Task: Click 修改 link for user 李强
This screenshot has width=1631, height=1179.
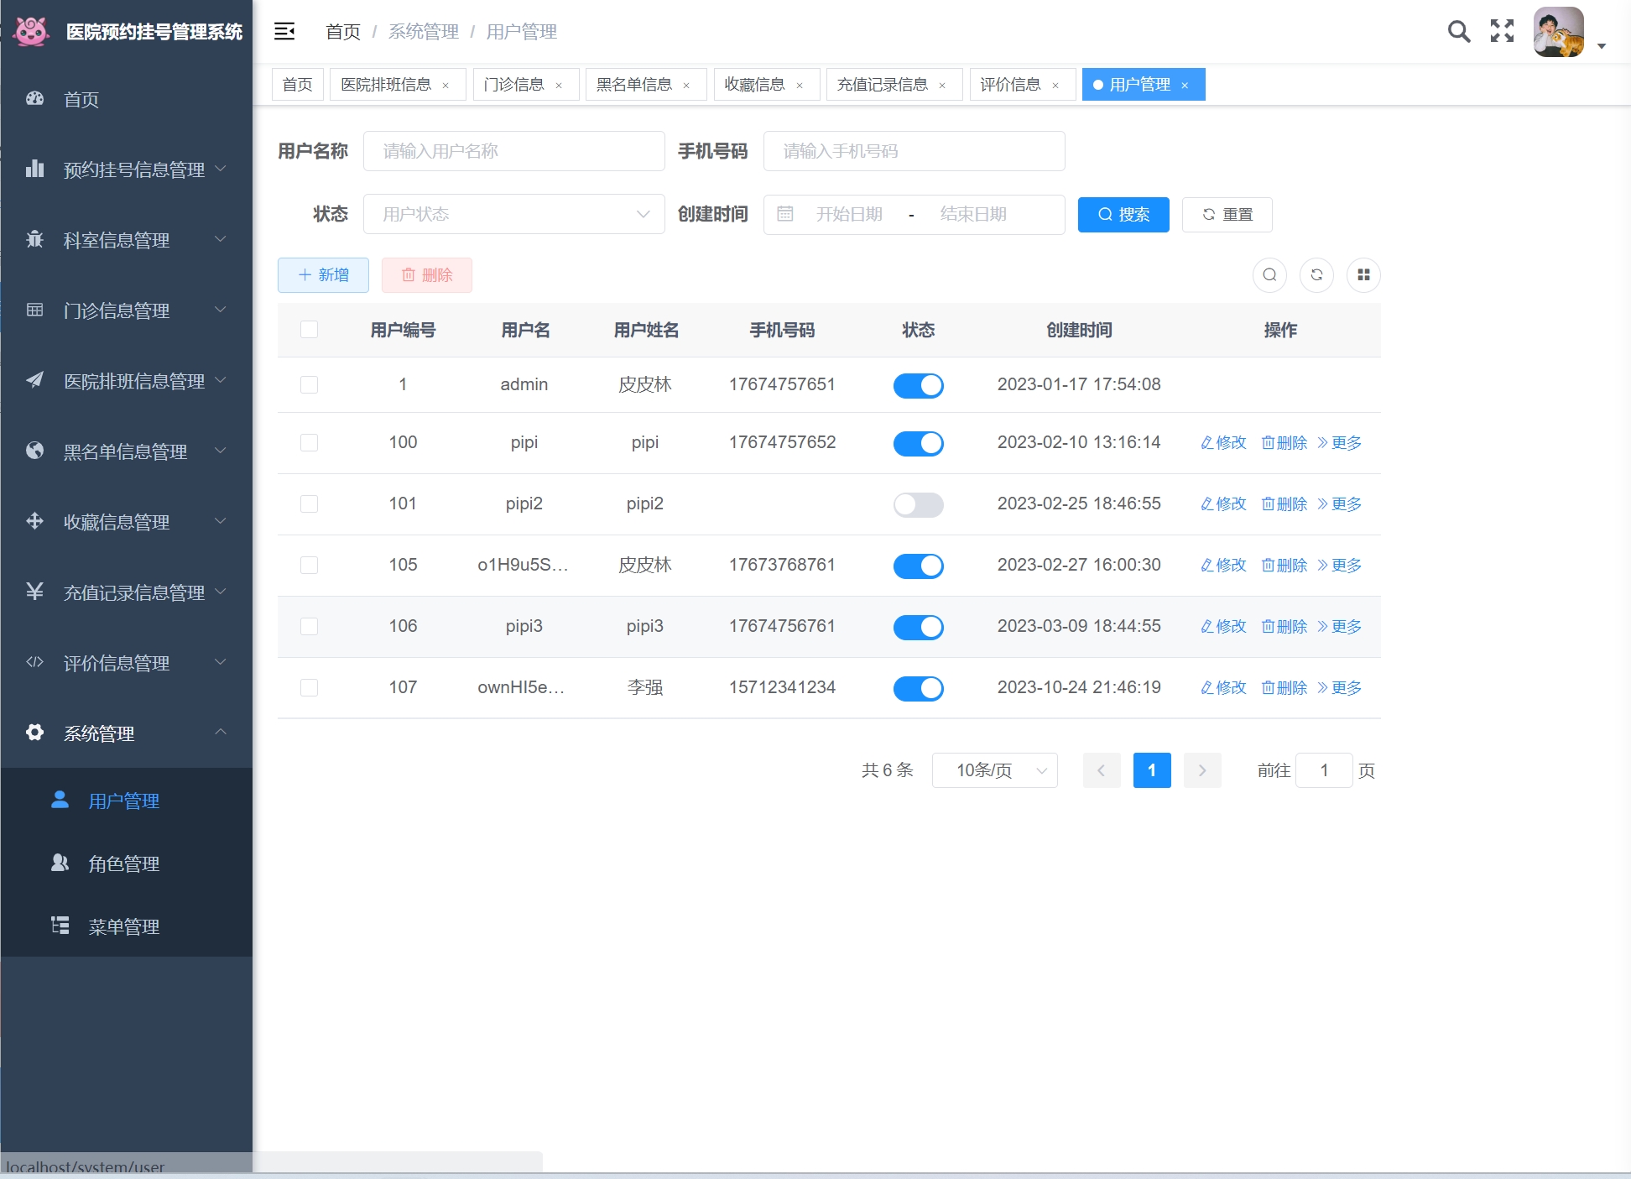Action: 1223,687
